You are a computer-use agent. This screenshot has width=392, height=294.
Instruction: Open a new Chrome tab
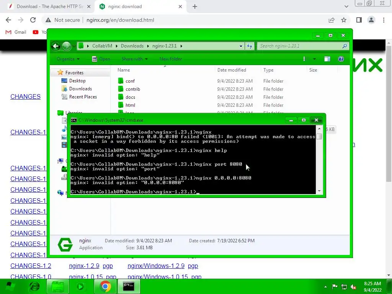[195, 7]
